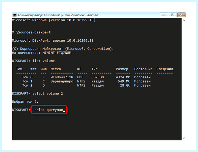
Task: Click the 'Сведения' column header
Action: coord(165,69)
